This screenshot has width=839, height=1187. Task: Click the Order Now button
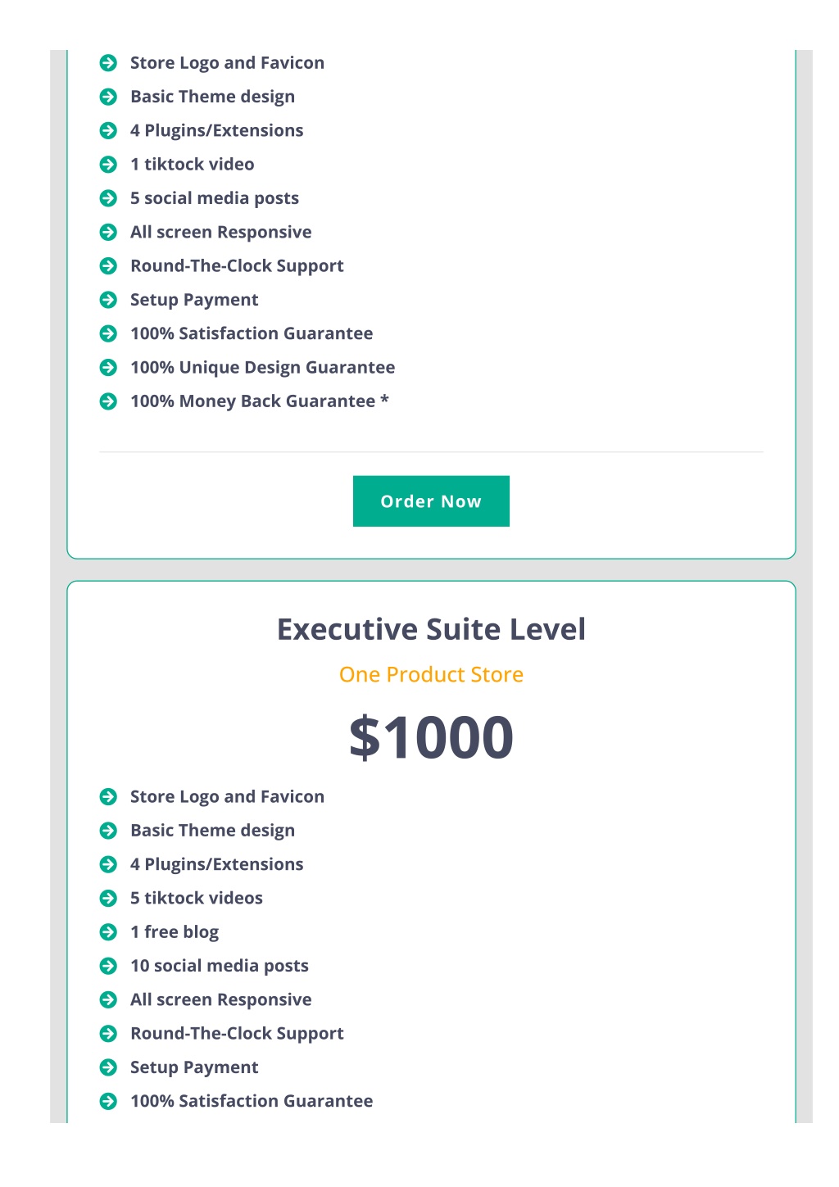pos(431,501)
